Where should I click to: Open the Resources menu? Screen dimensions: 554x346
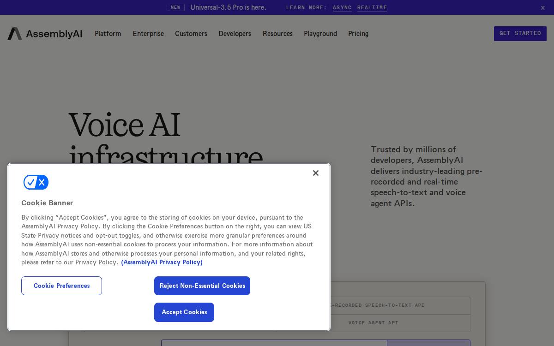coord(277,34)
